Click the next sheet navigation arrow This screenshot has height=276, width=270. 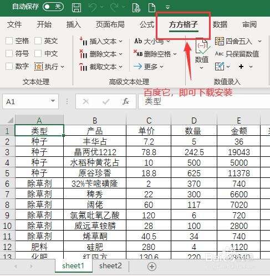point(31,266)
